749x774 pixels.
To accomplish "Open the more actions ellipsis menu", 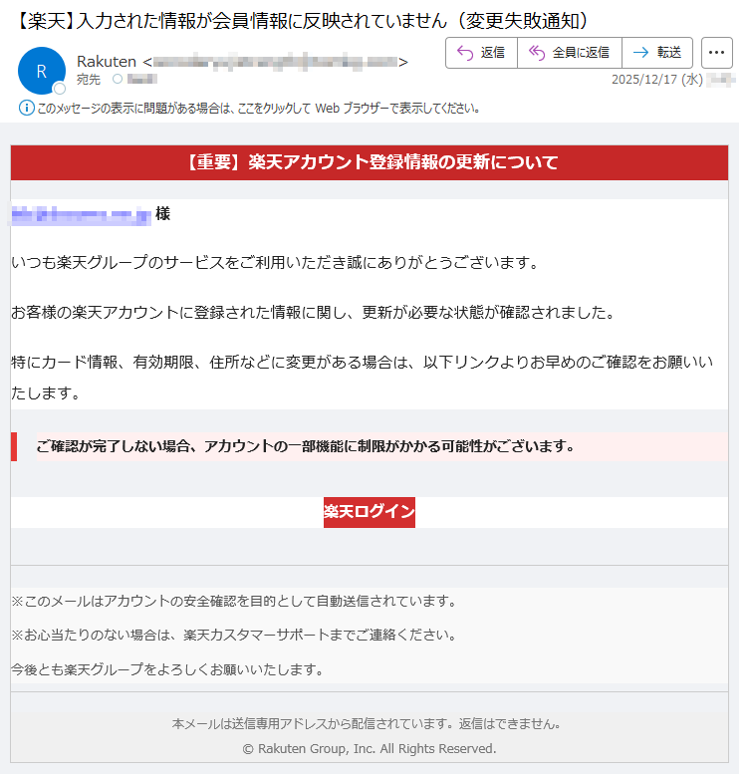I will 717,53.
